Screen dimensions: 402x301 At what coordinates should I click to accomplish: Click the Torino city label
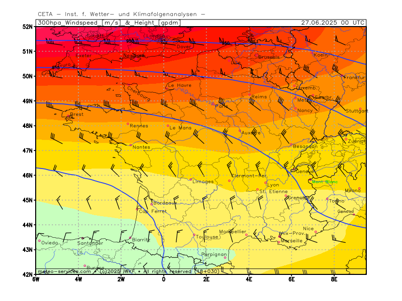[337, 201]
